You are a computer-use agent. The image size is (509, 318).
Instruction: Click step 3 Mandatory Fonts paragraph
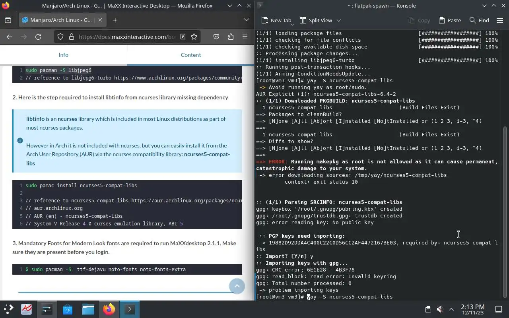pos(124,247)
